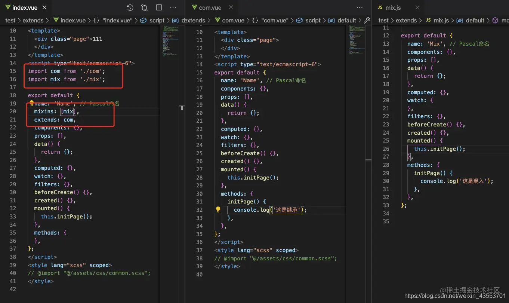Click 'initPage() {' in mix.js methods
The height and width of the screenshot is (303, 509).
coord(434,173)
